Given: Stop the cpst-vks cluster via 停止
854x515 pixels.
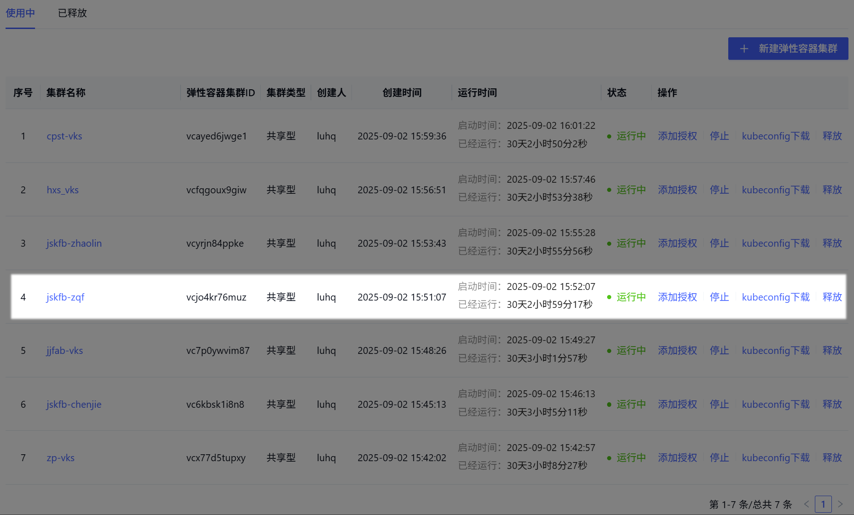Looking at the screenshot, I should pos(719,136).
